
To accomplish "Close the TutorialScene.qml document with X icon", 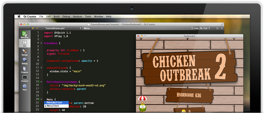I will click(x=222, y=28).
